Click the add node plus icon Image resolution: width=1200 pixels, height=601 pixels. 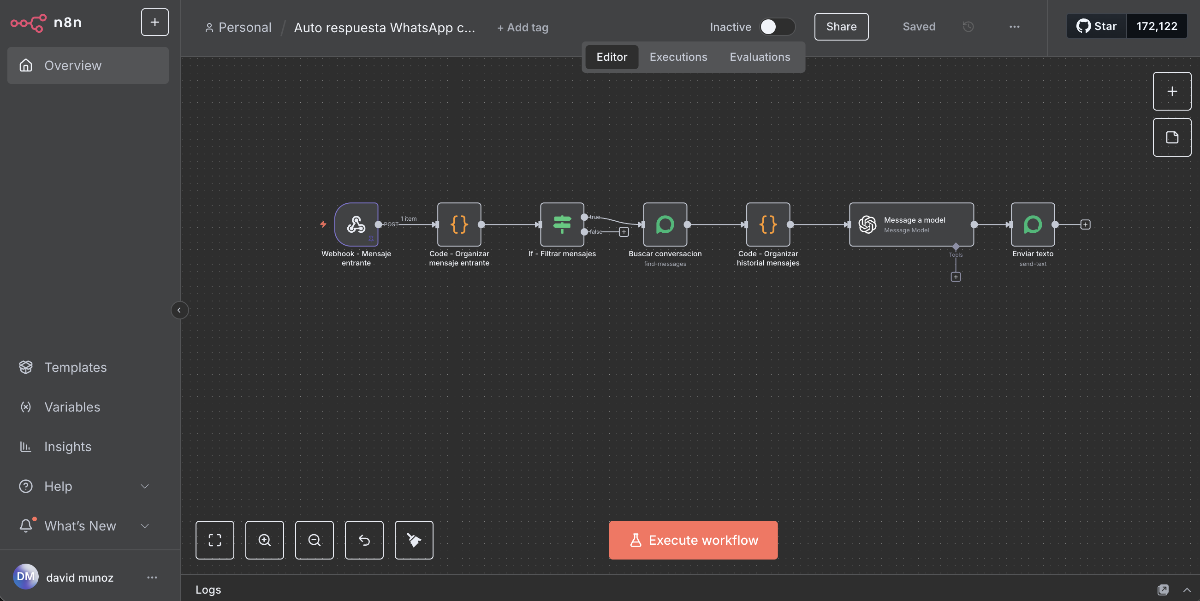[1171, 91]
